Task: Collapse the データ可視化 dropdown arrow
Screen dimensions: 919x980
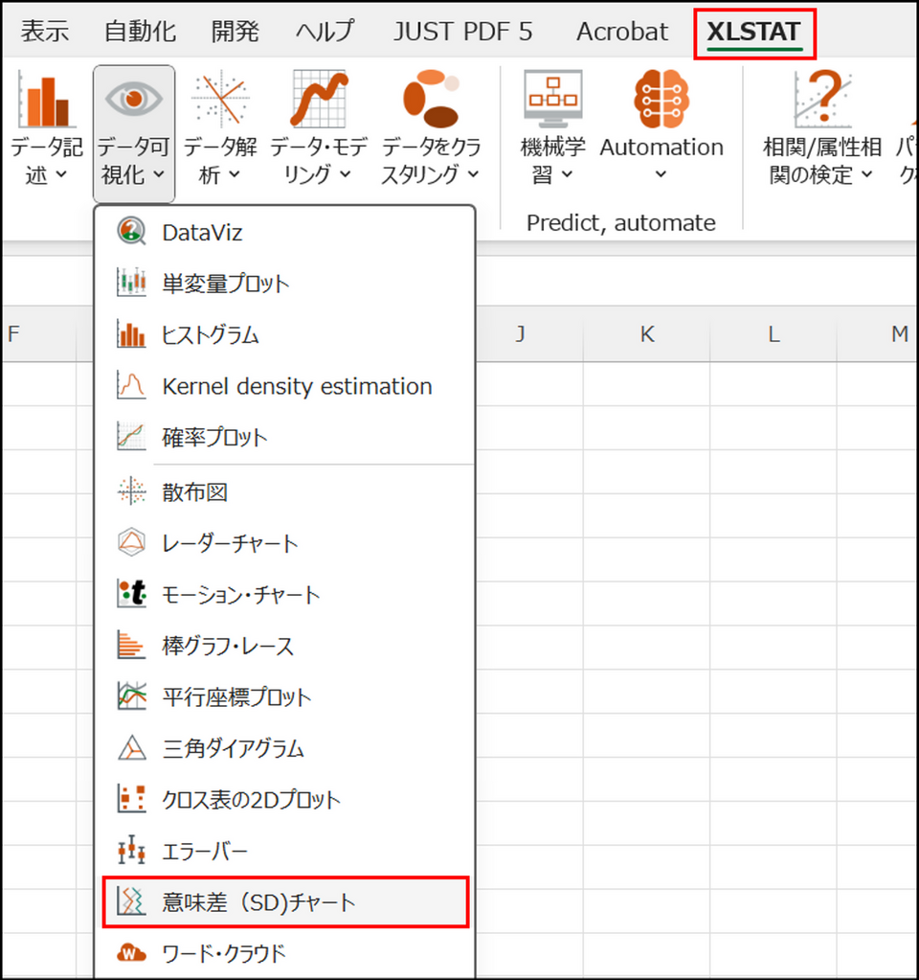Action: click(x=159, y=175)
